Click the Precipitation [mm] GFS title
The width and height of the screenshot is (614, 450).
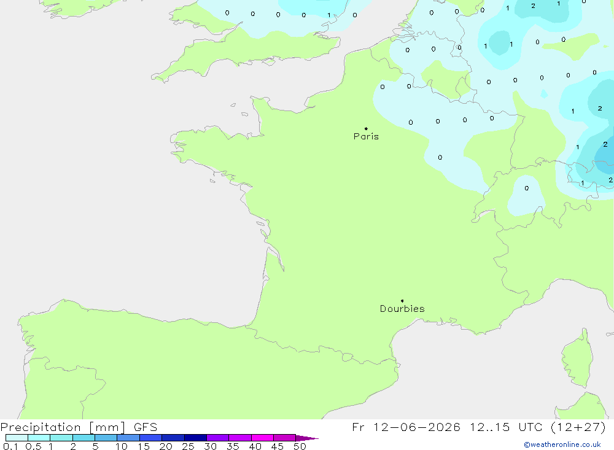(x=79, y=427)
